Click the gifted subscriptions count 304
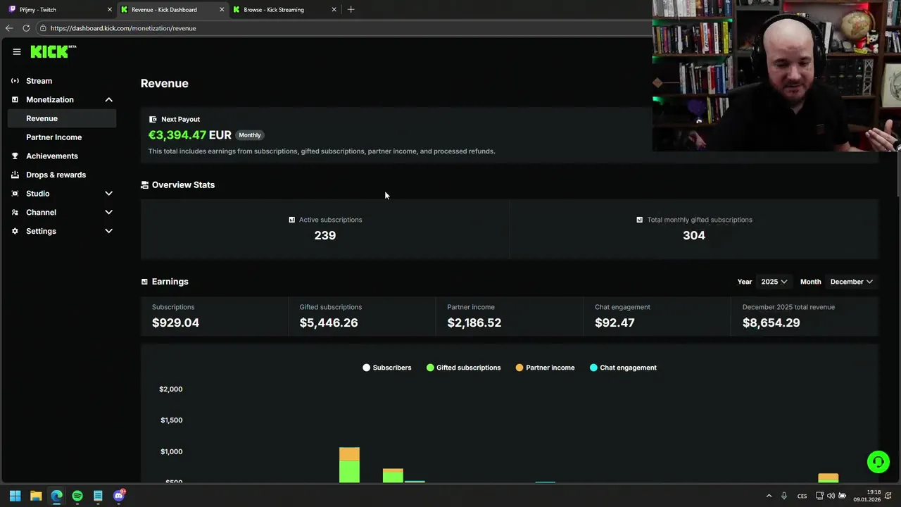 [x=694, y=235]
